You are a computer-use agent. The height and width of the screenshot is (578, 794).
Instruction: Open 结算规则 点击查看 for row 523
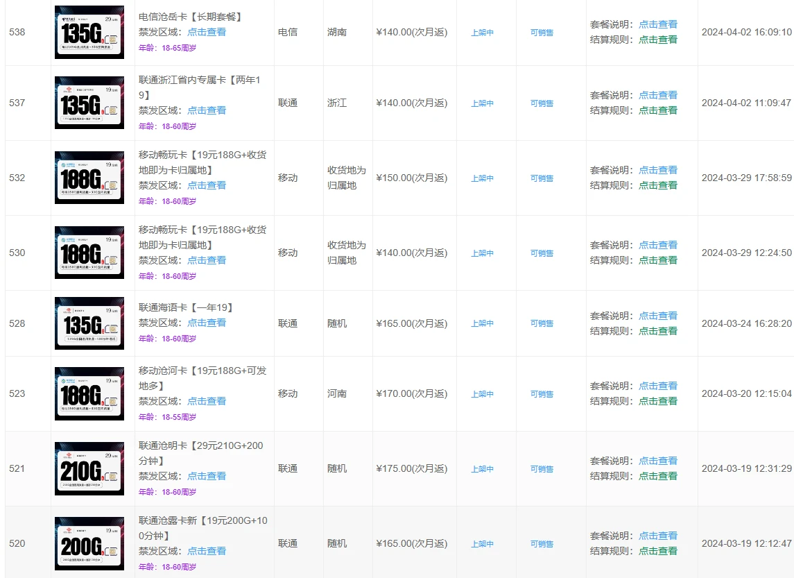click(658, 401)
